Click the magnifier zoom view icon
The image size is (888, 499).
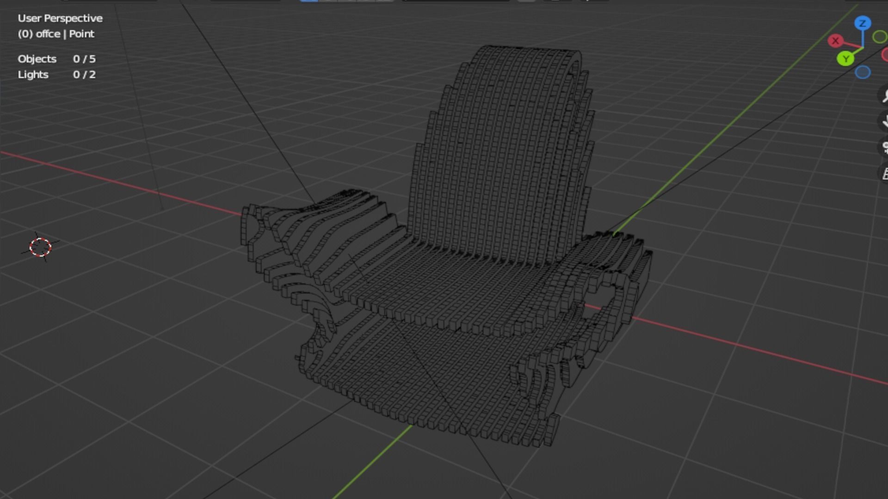pyautogui.click(x=884, y=96)
